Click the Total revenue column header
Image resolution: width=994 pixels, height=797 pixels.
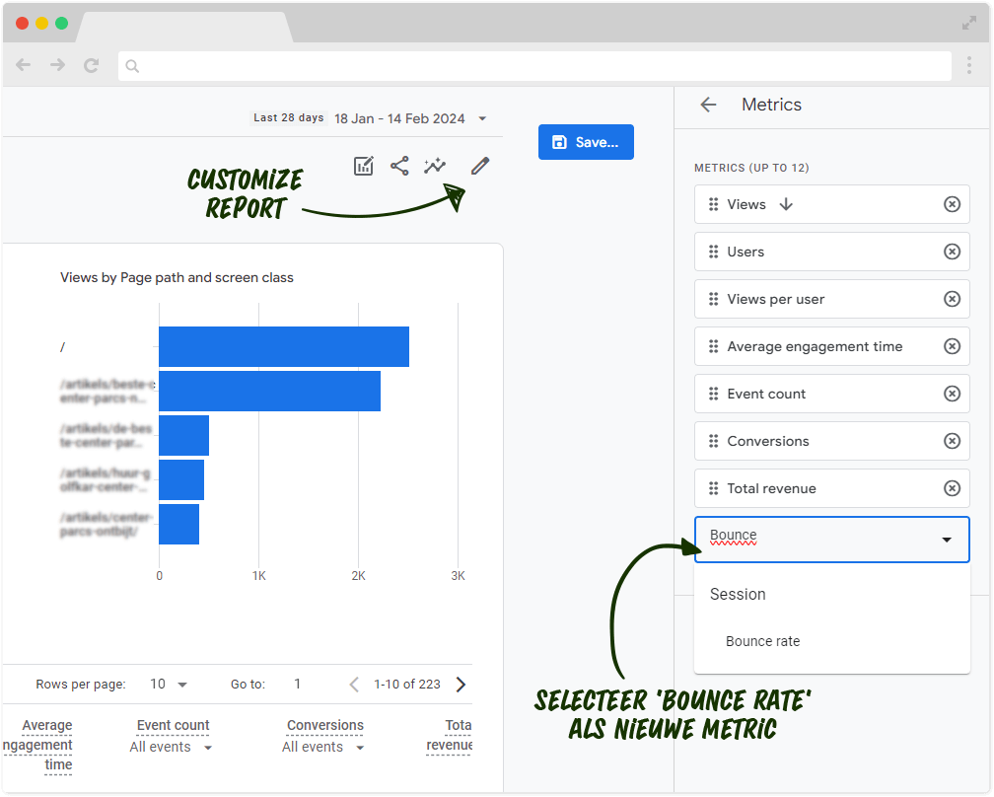point(450,735)
